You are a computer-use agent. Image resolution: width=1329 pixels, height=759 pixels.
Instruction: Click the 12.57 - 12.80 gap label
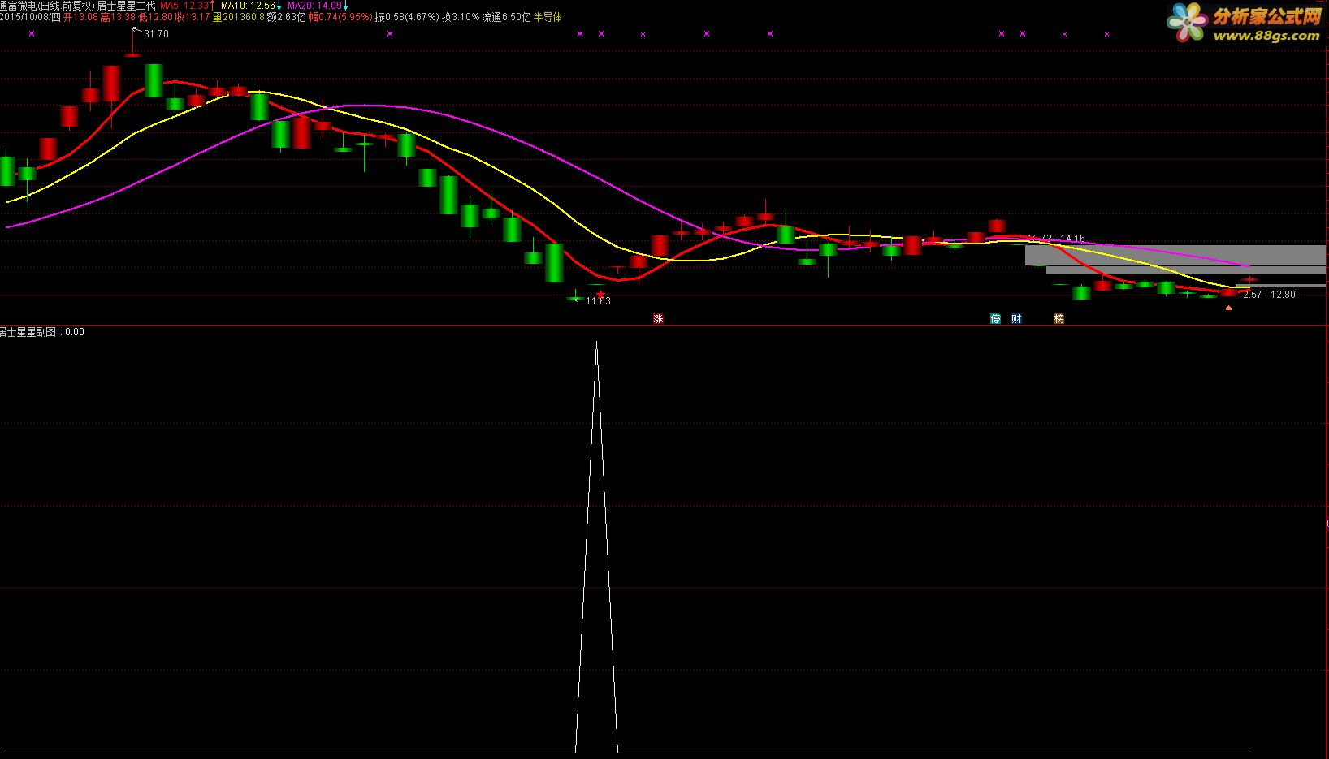tap(1266, 295)
